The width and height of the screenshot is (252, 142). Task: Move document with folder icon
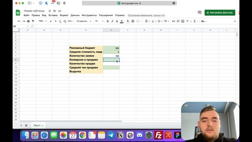click(55, 11)
